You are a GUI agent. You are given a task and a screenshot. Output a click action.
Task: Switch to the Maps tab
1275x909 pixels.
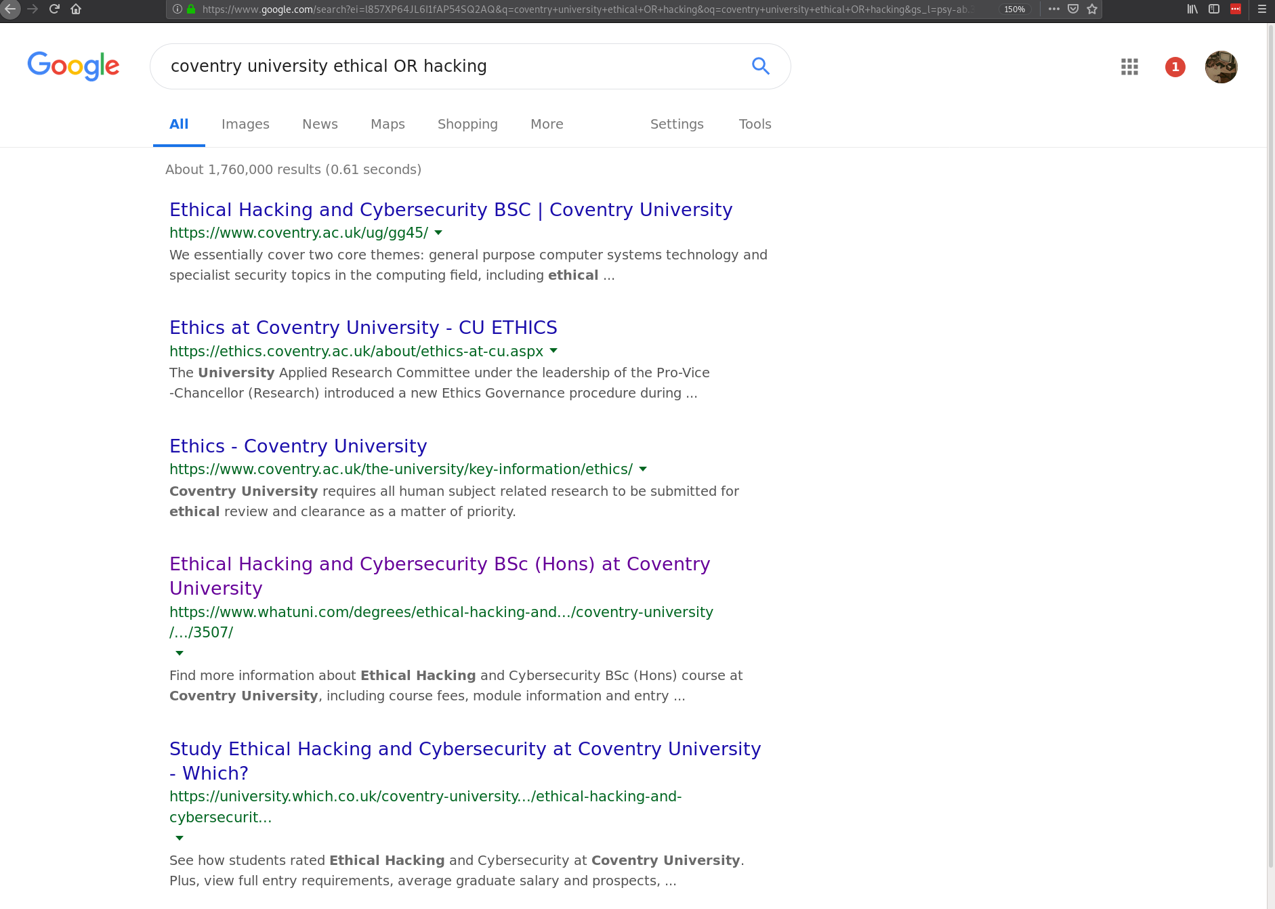(388, 124)
